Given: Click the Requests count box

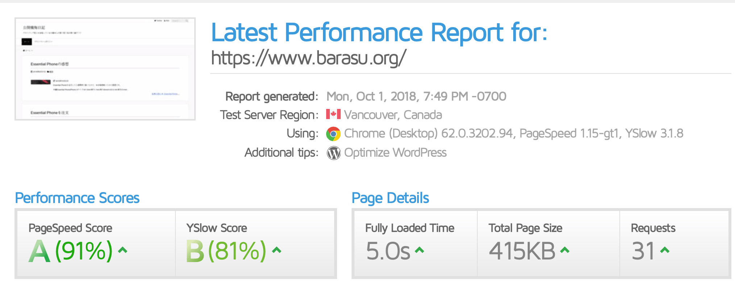Looking at the screenshot, I should 674,244.
